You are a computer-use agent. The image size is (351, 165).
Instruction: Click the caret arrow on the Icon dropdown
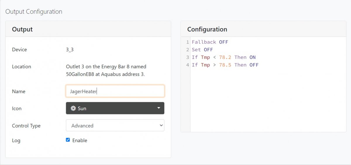tap(159, 108)
